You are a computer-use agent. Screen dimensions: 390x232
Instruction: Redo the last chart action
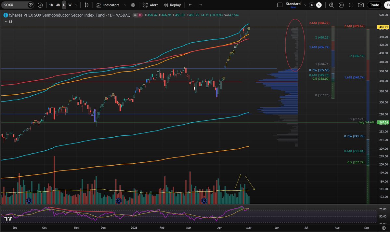coord(200,5)
